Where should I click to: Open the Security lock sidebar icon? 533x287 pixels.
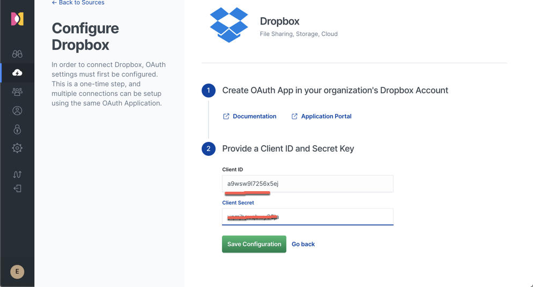pyautogui.click(x=17, y=129)
